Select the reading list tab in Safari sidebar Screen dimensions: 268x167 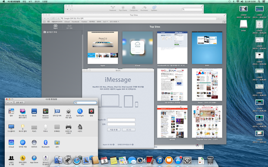69,27
